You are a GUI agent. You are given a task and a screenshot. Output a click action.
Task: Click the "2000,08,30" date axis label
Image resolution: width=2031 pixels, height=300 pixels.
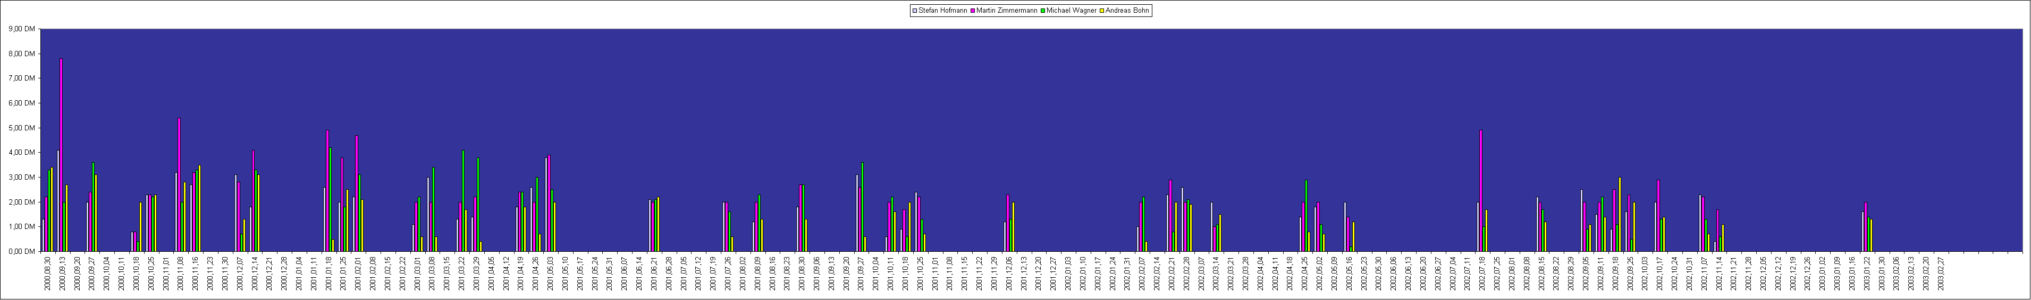click(48, 273)
